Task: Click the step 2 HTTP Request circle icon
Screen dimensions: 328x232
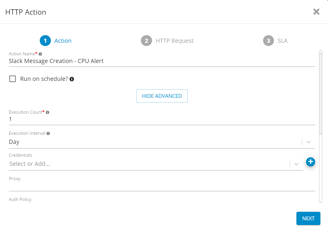Action: [146, 40]
